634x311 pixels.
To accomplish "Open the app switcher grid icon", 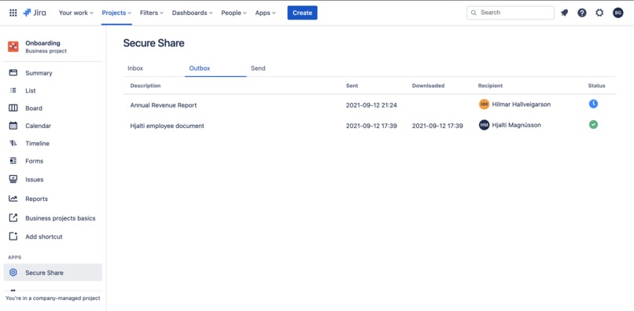I will tap(13, 13).
